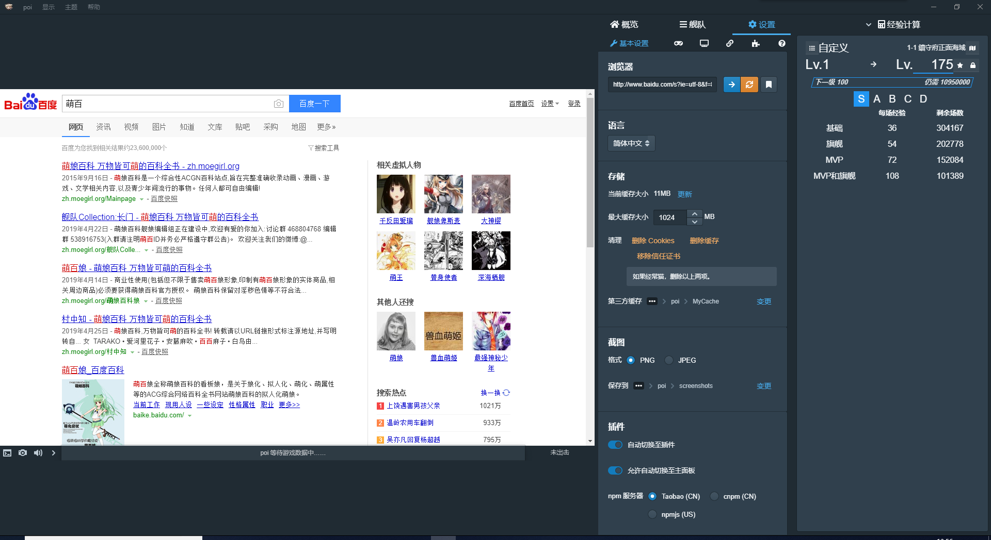
Task: Open display settings via the monitor icon
Action: point(704,43)
